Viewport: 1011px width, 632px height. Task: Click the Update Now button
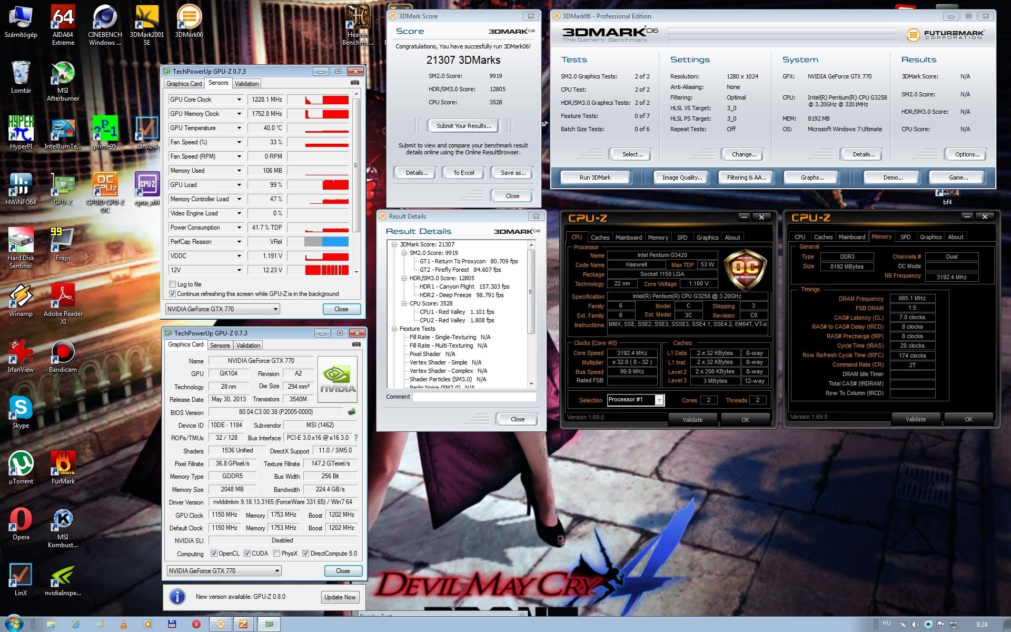click(x=340, y=597)
